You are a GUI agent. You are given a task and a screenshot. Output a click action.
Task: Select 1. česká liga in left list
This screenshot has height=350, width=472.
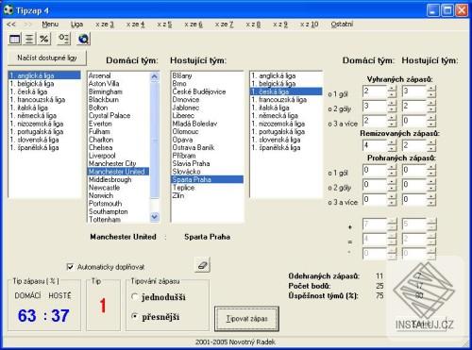click(x=44, y=92)
